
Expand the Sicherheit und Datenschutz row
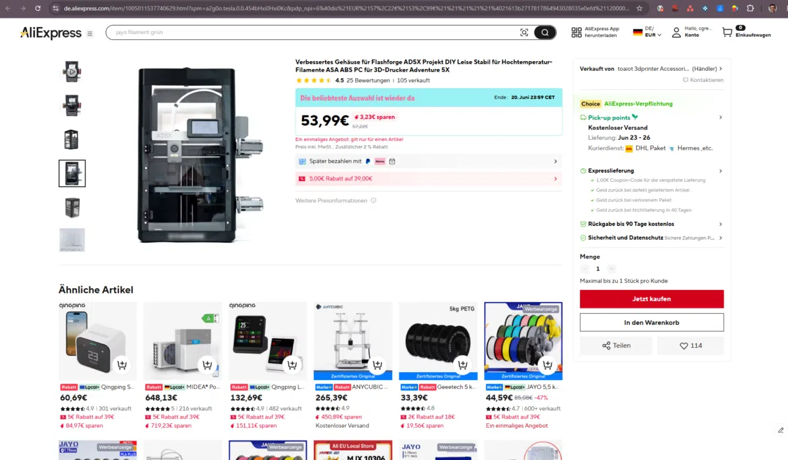(x=651, y=238)
